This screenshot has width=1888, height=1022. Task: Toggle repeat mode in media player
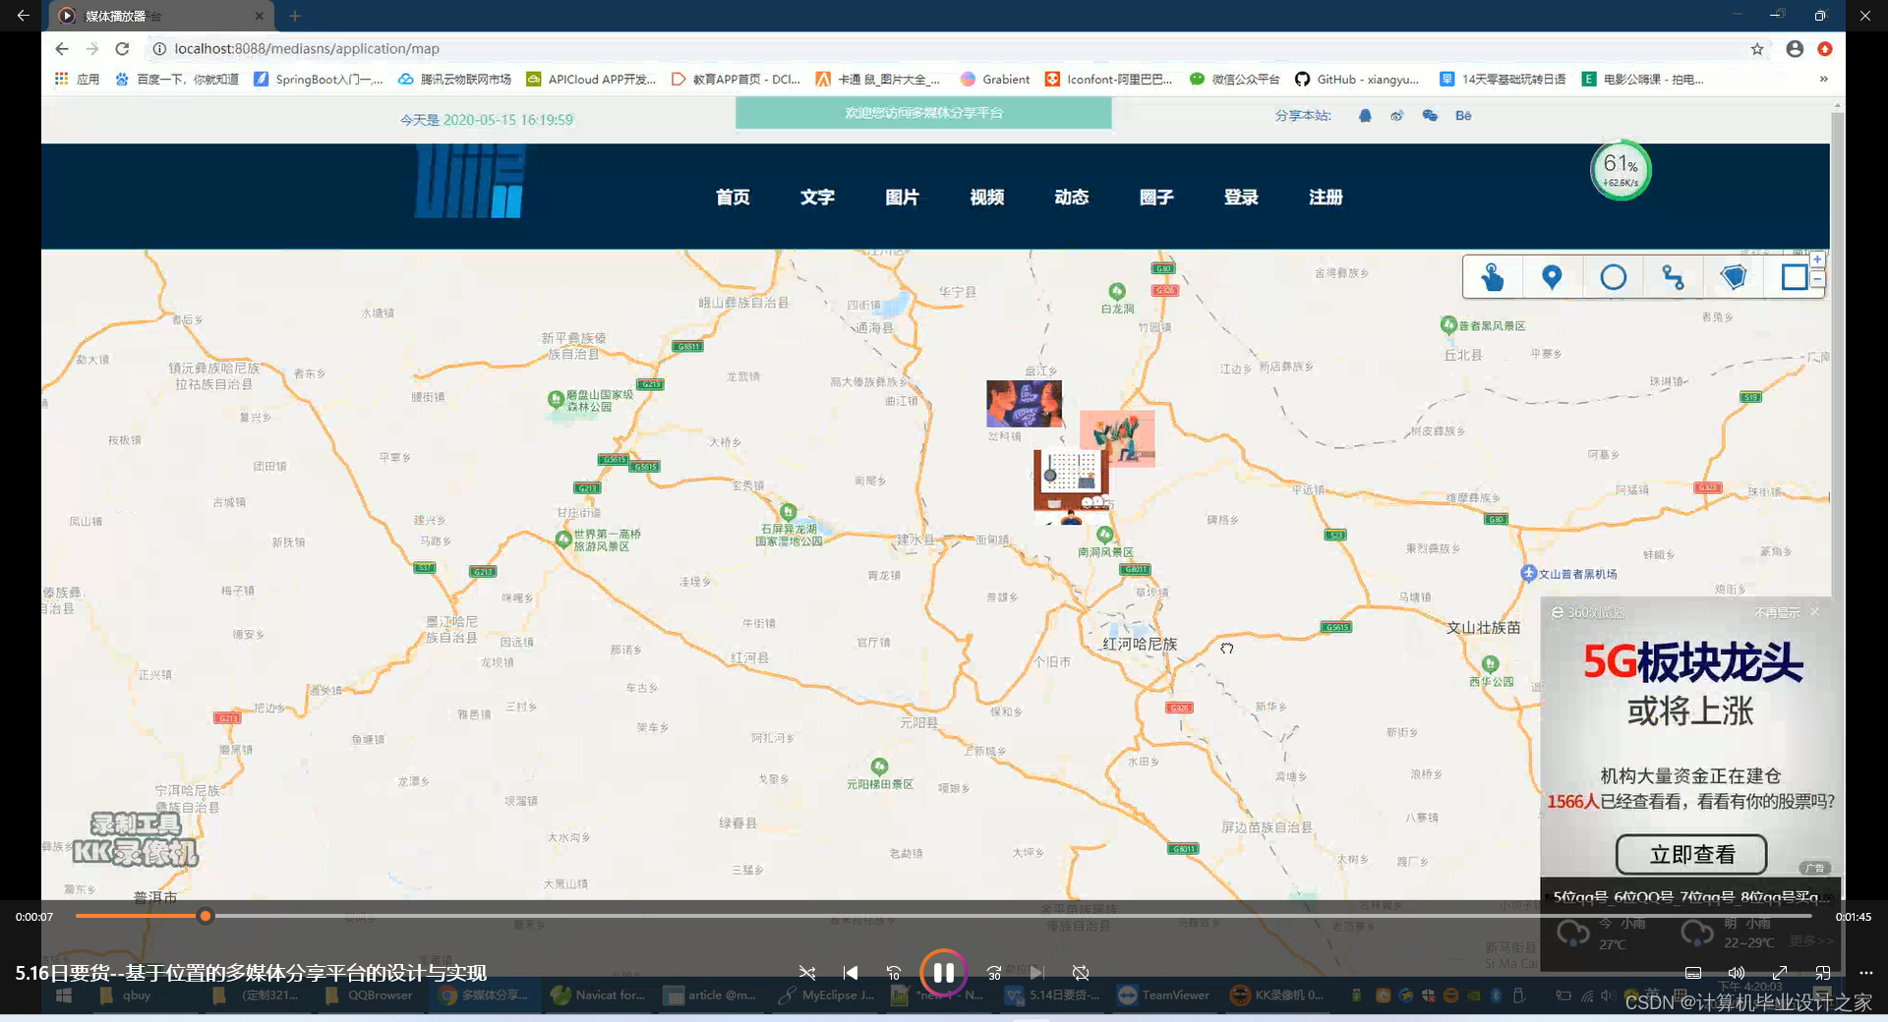[x=1081, y=972]
